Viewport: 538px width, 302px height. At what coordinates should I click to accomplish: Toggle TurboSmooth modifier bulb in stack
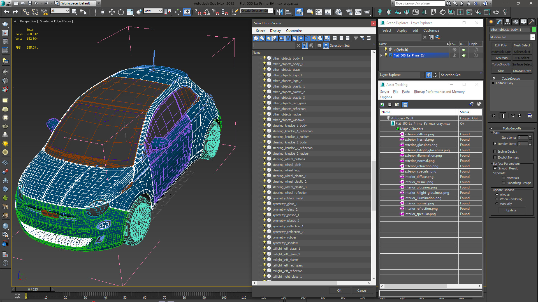(x=494, y=79)
